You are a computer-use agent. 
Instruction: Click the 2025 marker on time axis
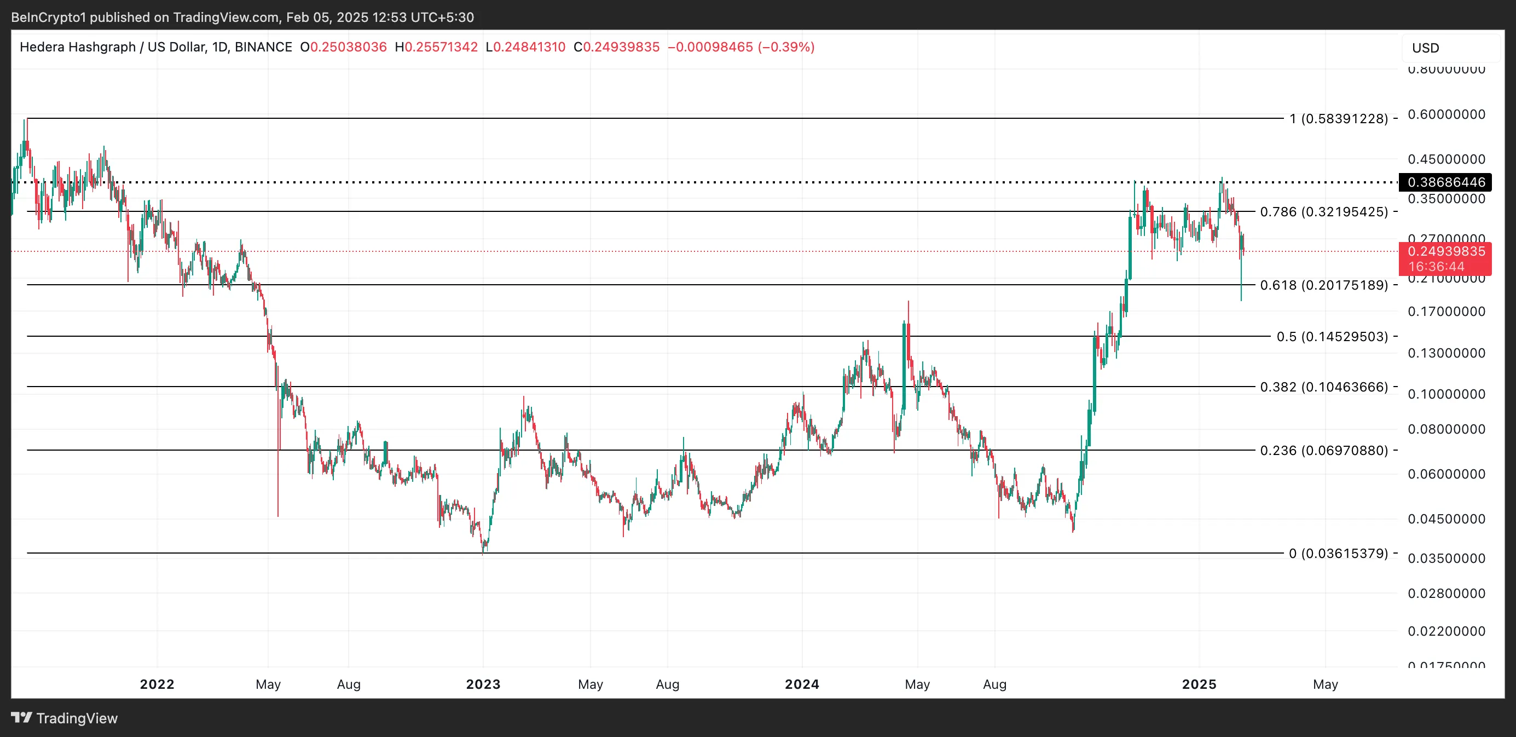coord(1199,684)
